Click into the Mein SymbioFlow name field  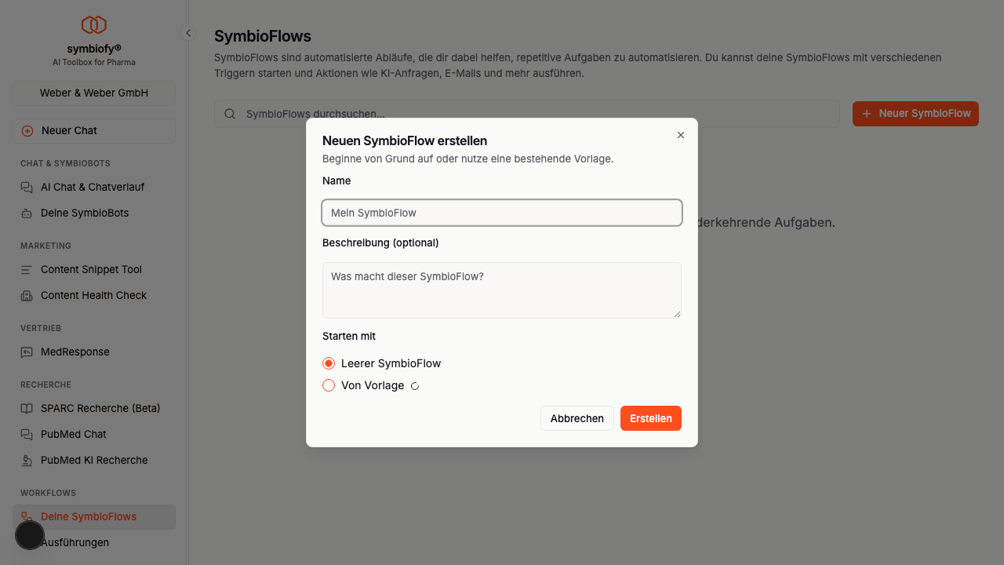(x=501, y=213)
